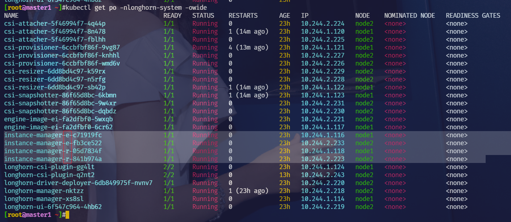The height and width of the screenshot is (222, 511).
Task: Select pod name instance-manager-r-05d7834f
Action: tap(53, 151)
